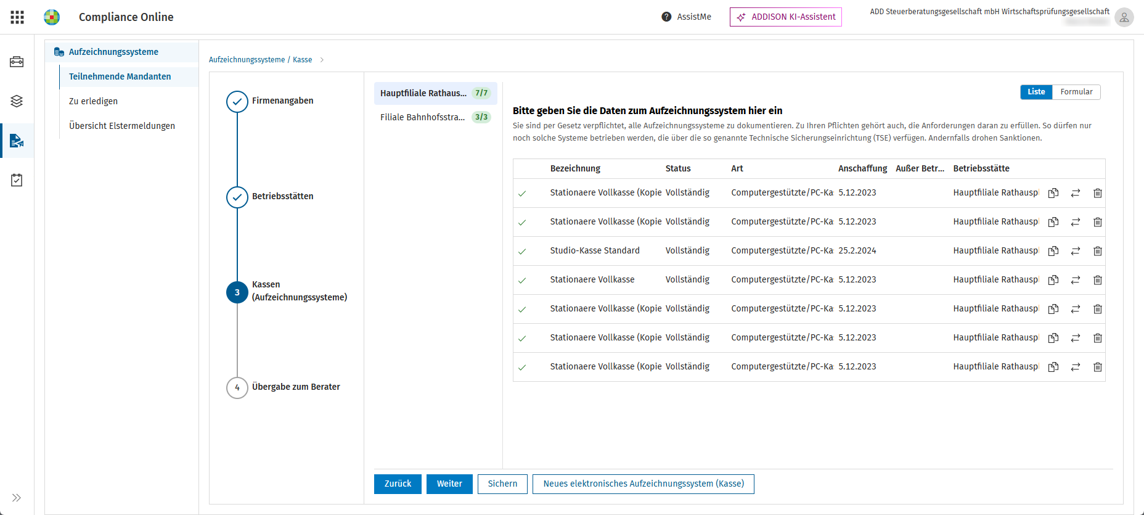Go to the Betriebsstätten step
1144x515 pixels.
click(x=270, y=197)
